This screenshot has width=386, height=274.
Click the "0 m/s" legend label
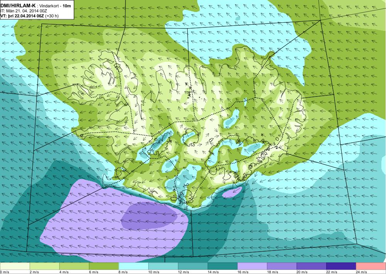click(x=5, y=272)
